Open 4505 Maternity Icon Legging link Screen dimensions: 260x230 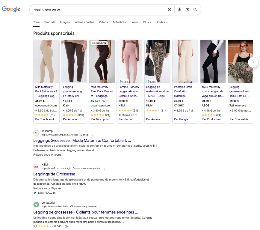click(213, 91)
